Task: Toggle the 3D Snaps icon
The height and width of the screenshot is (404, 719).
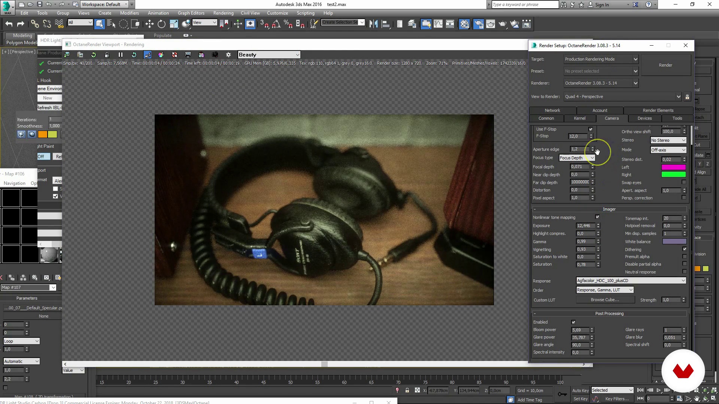Action: [x=264, y=24]
